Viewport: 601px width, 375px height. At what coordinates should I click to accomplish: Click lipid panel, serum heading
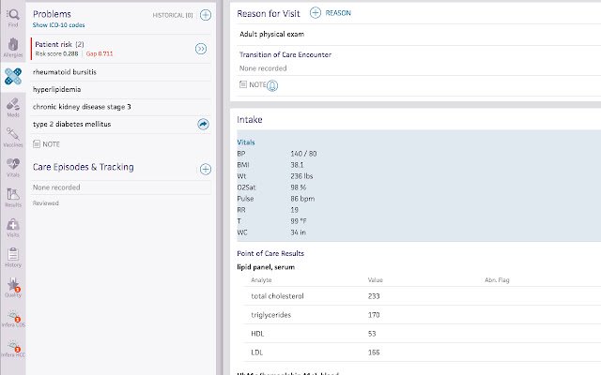coord(266,267)
